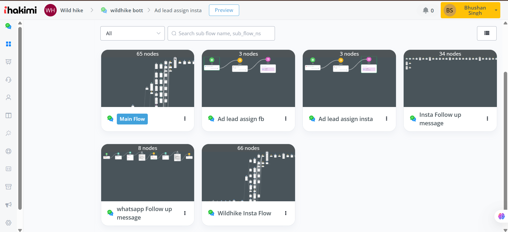Viewport: 508px width, 232px height.
Task: Open the three-dot menu for Wildhike Insta Flow
Action: pyautogui.click(x=286, y=213)
